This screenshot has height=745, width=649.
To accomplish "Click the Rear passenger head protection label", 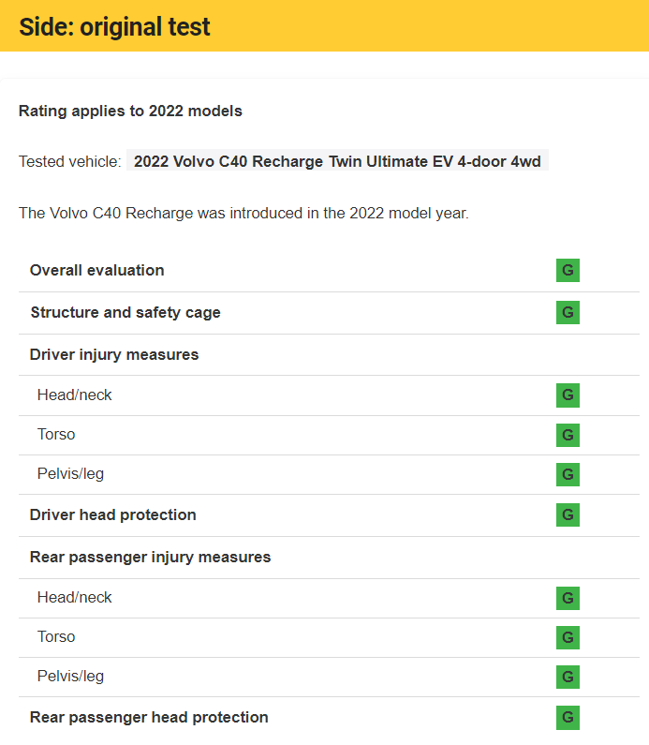I will tap(149, 717).
